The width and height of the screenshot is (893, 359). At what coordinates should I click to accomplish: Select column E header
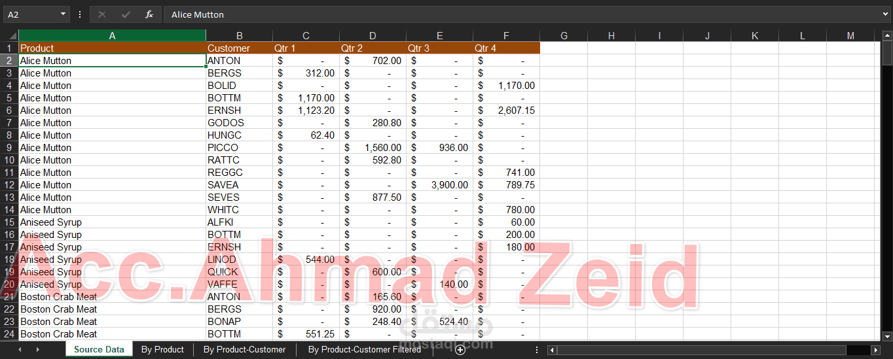(x=439, y=36)
